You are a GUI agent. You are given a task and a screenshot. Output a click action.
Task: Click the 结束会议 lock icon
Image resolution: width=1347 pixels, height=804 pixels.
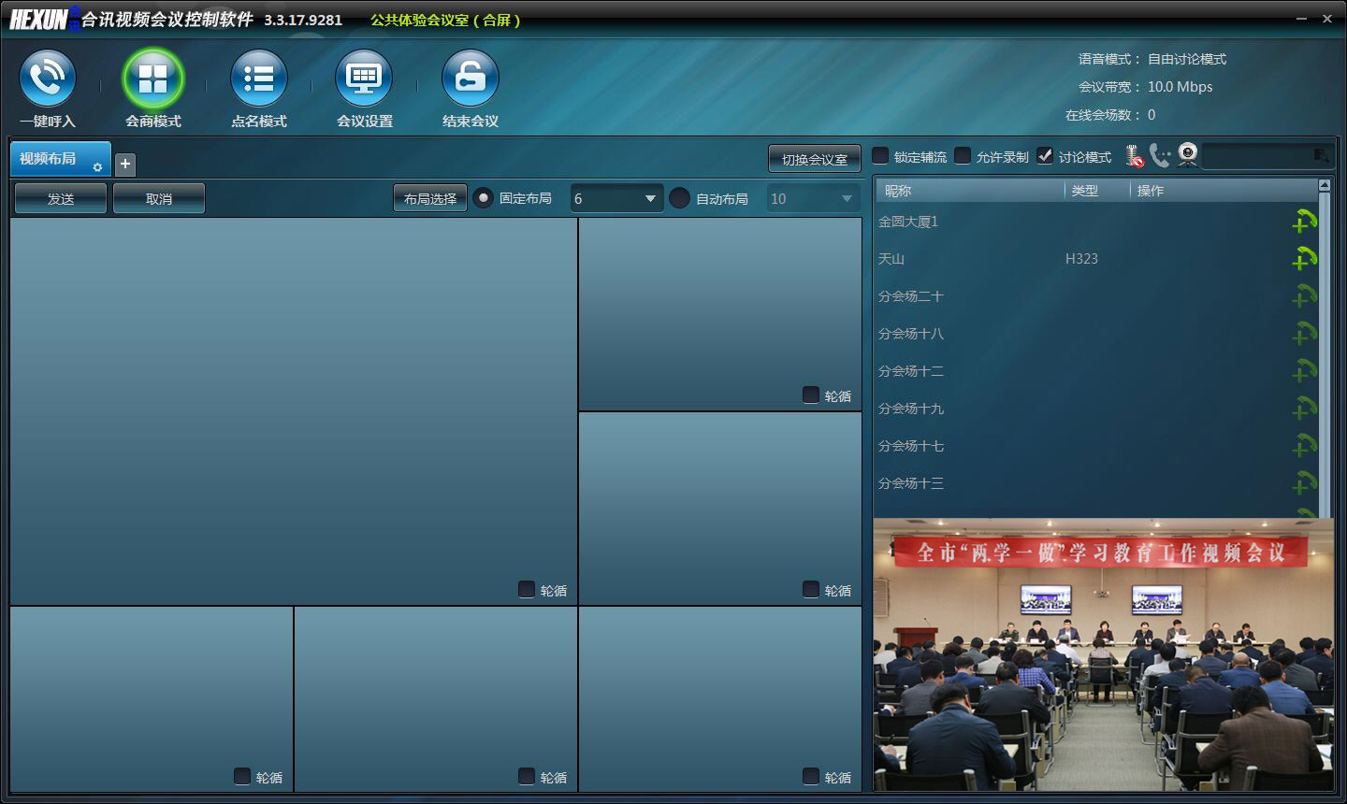coord(470,79)
